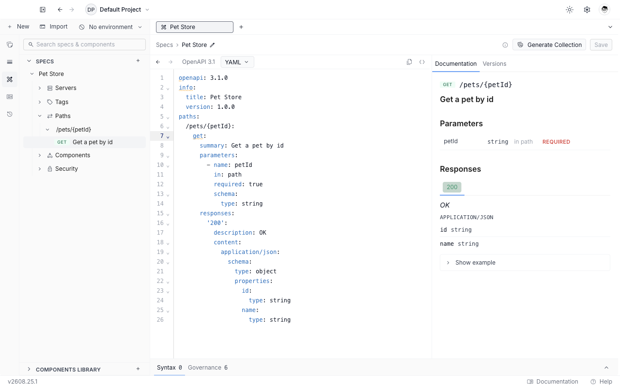Image resolution: width=620 pixels, height=387 pixels.
Task: Switch to the Versions tab
Action: pyautogui.click(x=495, y=64)
